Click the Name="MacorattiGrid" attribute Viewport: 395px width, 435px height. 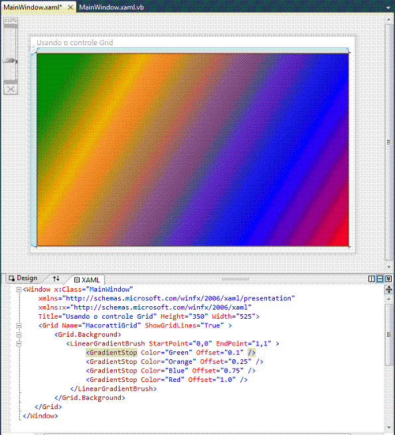click(x=102, y=325)
